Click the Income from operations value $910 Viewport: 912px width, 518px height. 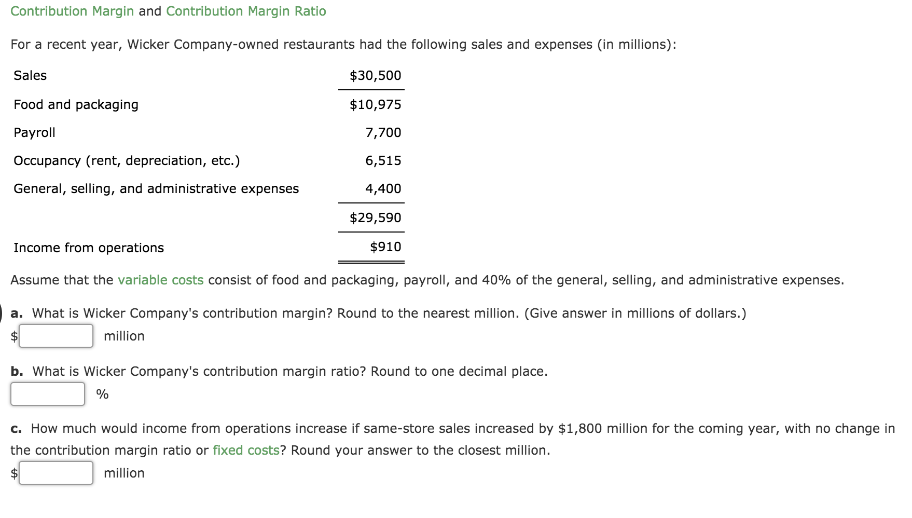[385, 247]
